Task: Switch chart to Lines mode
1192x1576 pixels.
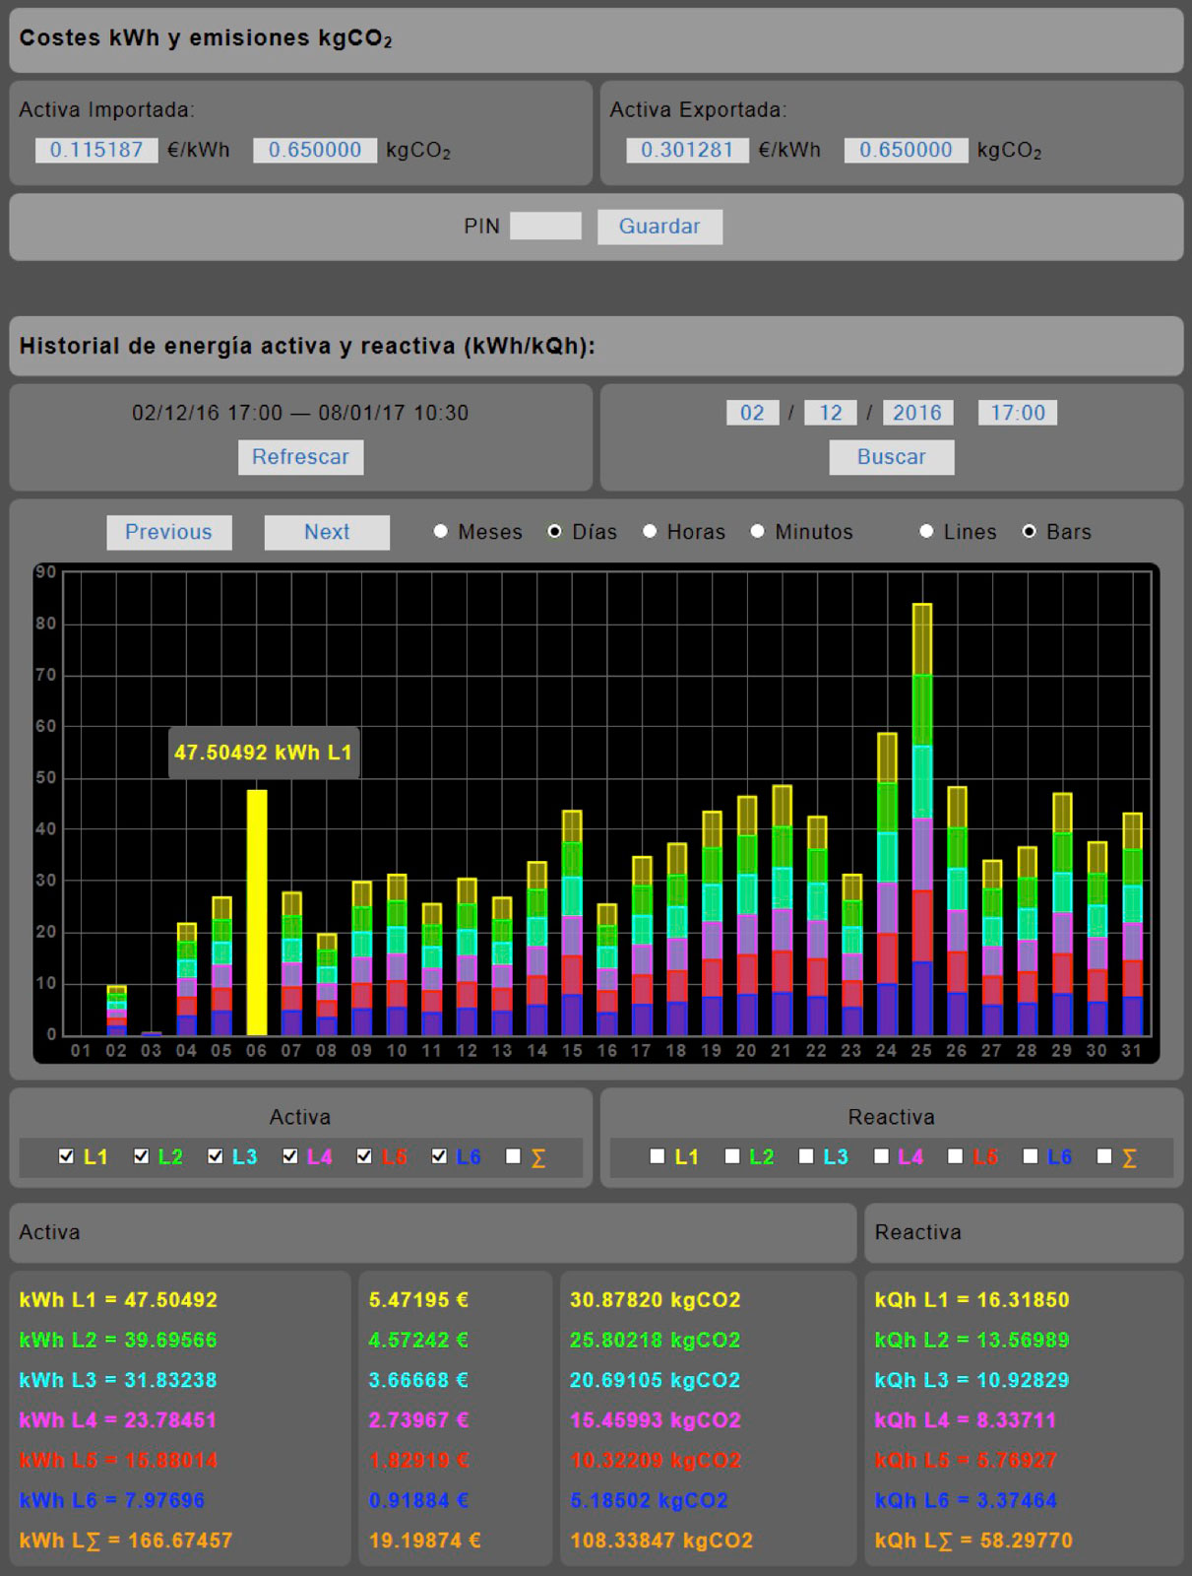Action: tap(926, 532)
